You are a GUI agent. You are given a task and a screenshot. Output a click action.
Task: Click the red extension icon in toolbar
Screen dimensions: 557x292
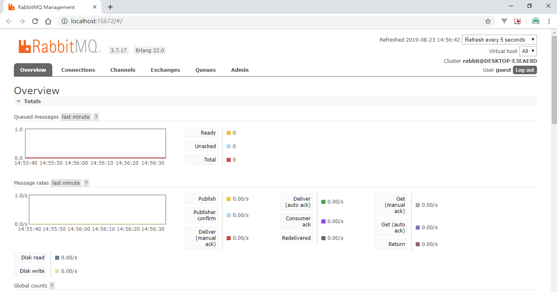tap(517, 21)
